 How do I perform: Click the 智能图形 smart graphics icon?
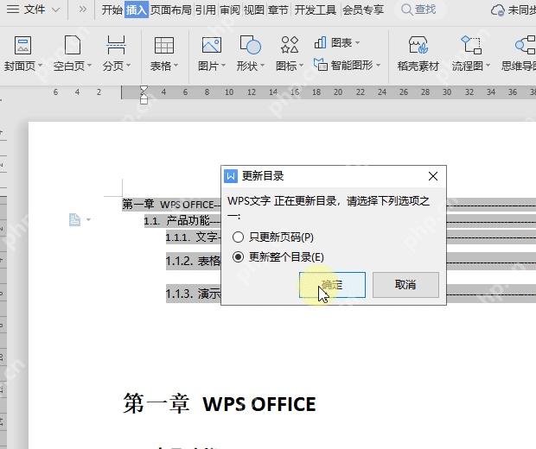click(320, 64)
